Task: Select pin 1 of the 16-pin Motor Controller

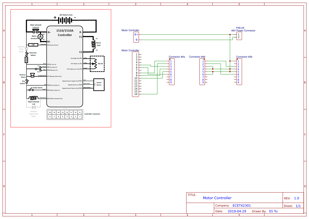Action: point(137,55)
